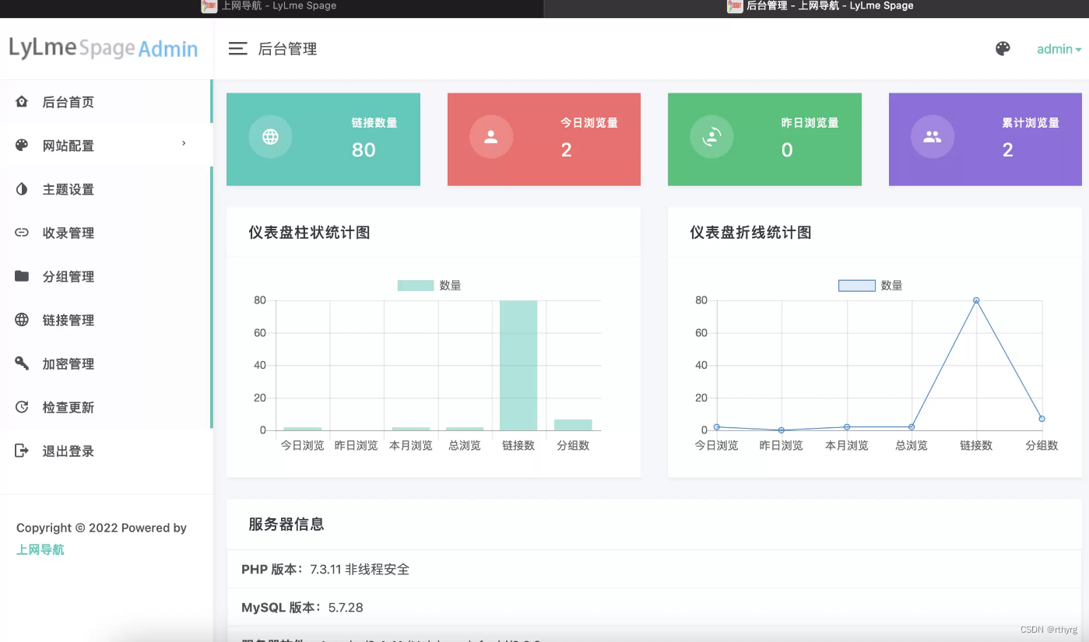Click the favicon of 后台管理 browser tab
This screenshot has width=1089, height=642.
[735, 6]
